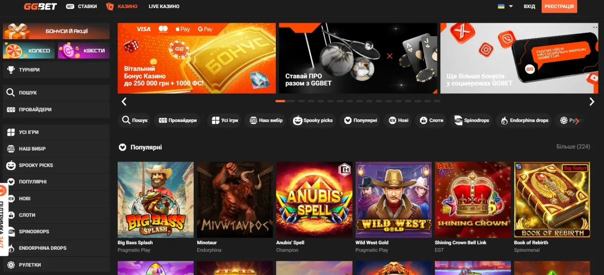604x275 pixels.
Task: Select the Spooky Picks pumpkin filter chip
Action: pos(313,120)
